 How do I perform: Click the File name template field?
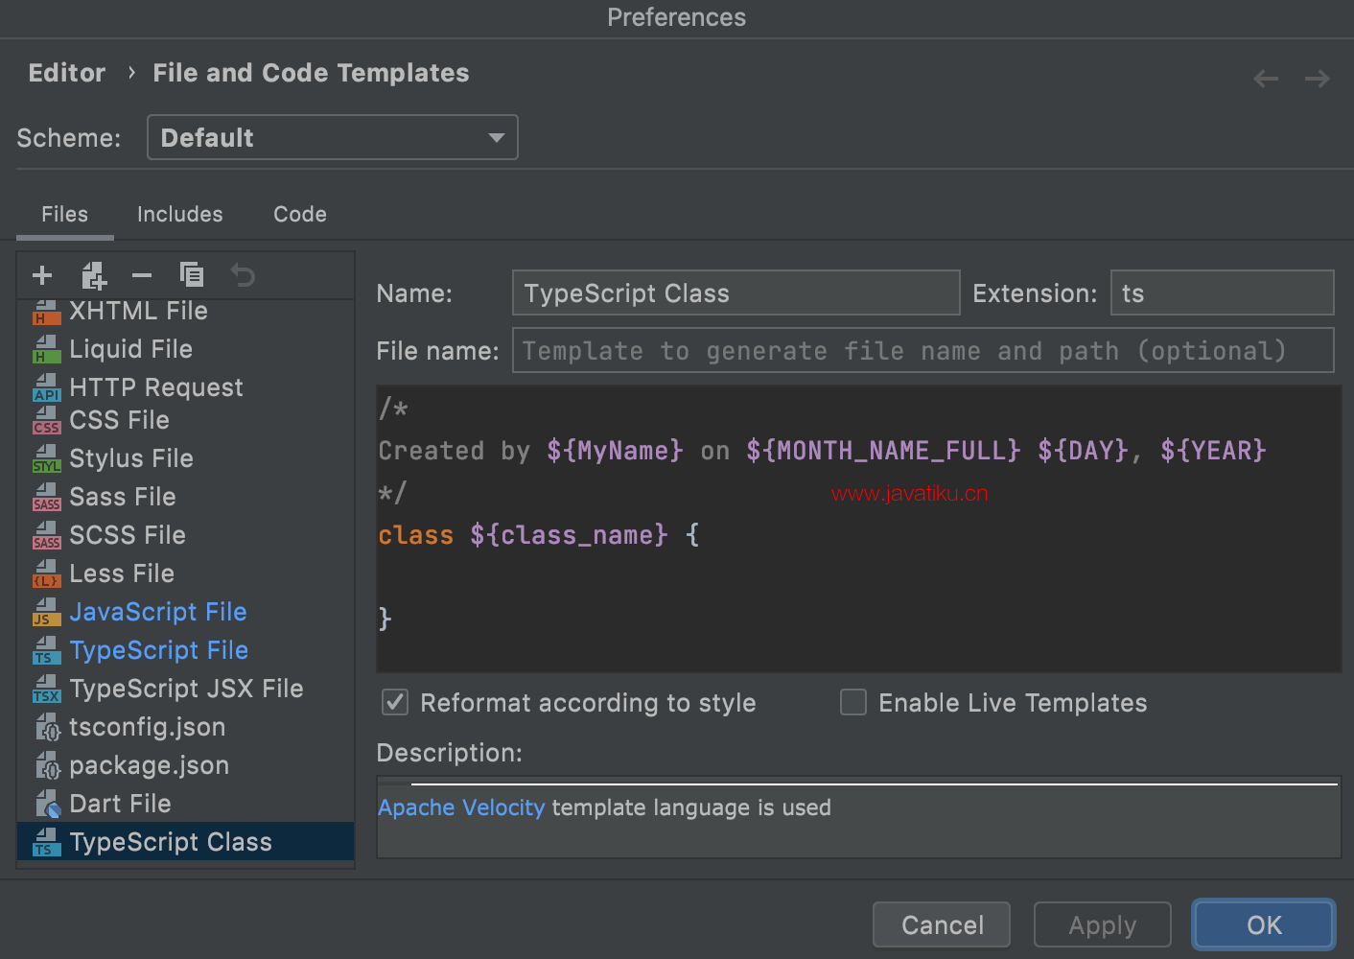point(922,350)
